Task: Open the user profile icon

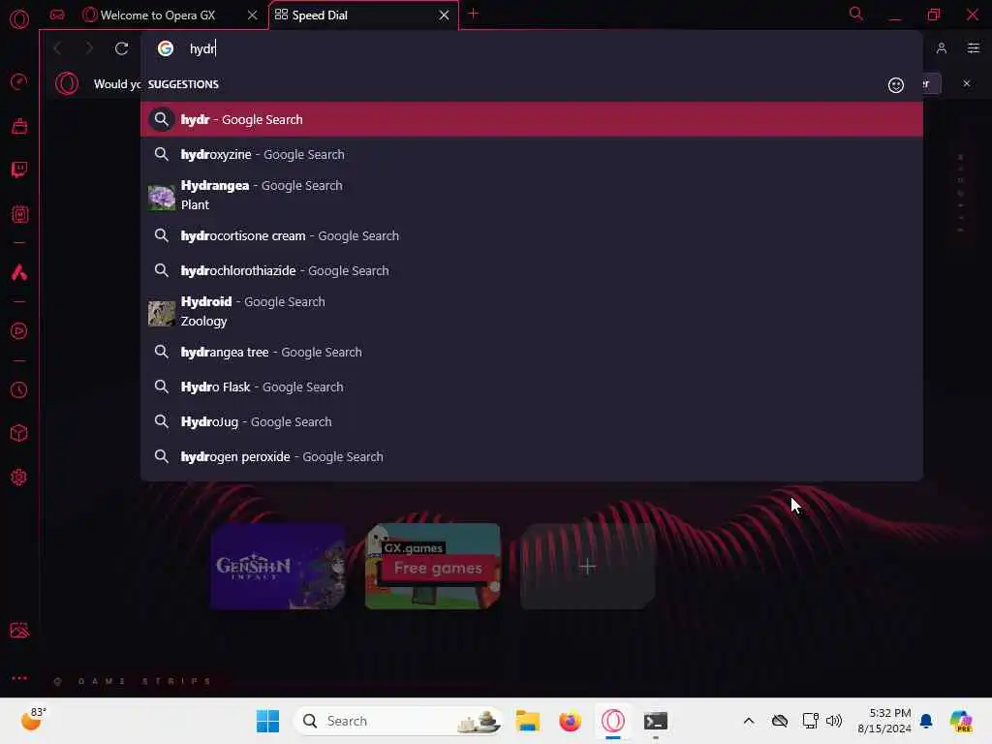Action: point(942,48)
